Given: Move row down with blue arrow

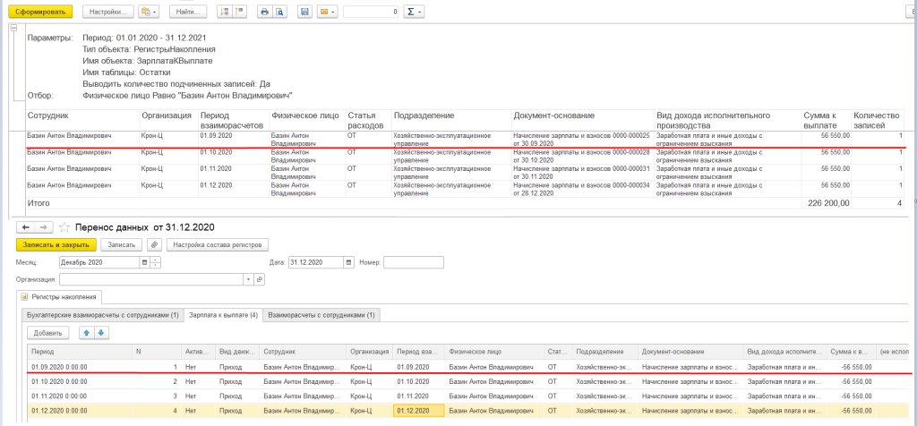Looking at the screenshot, I should [x=101, y=333].
